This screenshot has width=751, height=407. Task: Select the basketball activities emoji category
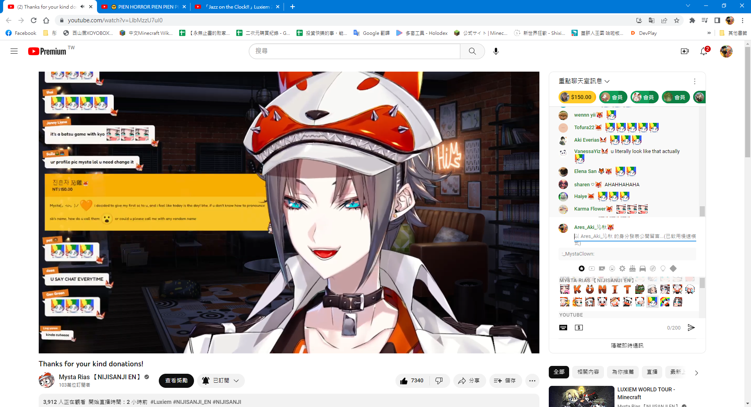click(653, 268)
